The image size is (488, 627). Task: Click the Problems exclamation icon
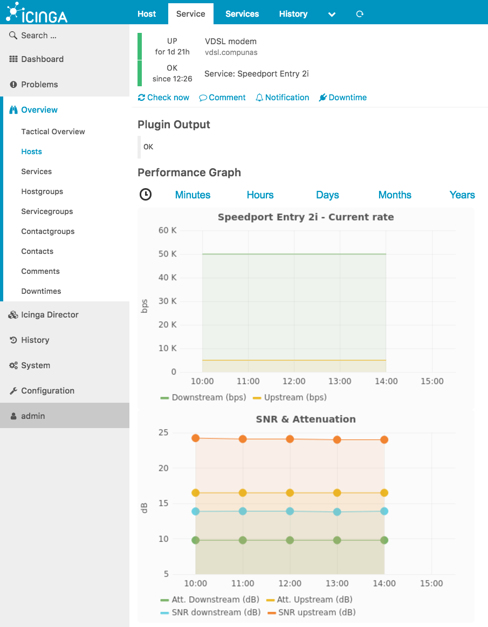[13, 85]
